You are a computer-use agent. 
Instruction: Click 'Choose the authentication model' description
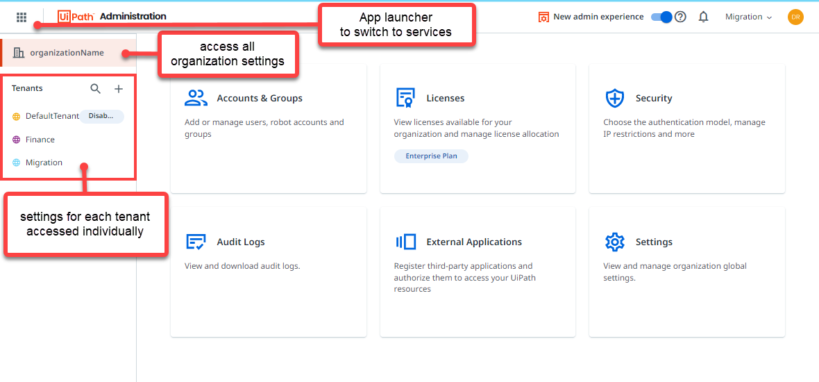point(684,128)
